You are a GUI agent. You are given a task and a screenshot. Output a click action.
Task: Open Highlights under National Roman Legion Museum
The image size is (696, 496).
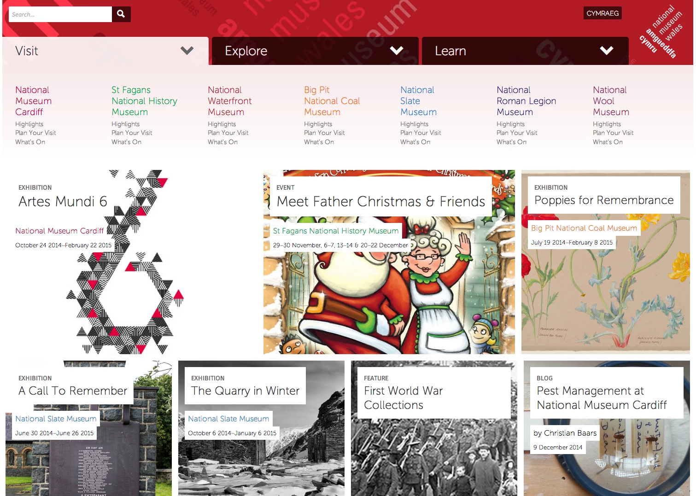510,124
